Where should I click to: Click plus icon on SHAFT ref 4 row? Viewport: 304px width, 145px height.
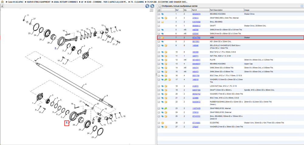pyautogui.click(x=159, y=26)
